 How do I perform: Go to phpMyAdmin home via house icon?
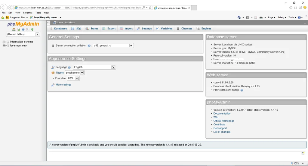(14, 29)
